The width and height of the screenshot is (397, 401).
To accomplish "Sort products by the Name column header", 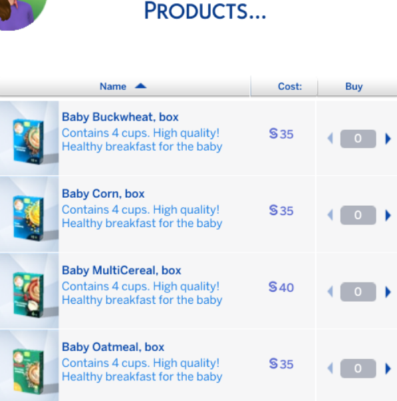I will pos(113,87).
